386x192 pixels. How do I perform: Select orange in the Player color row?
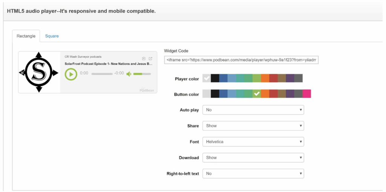pos(265,78)
